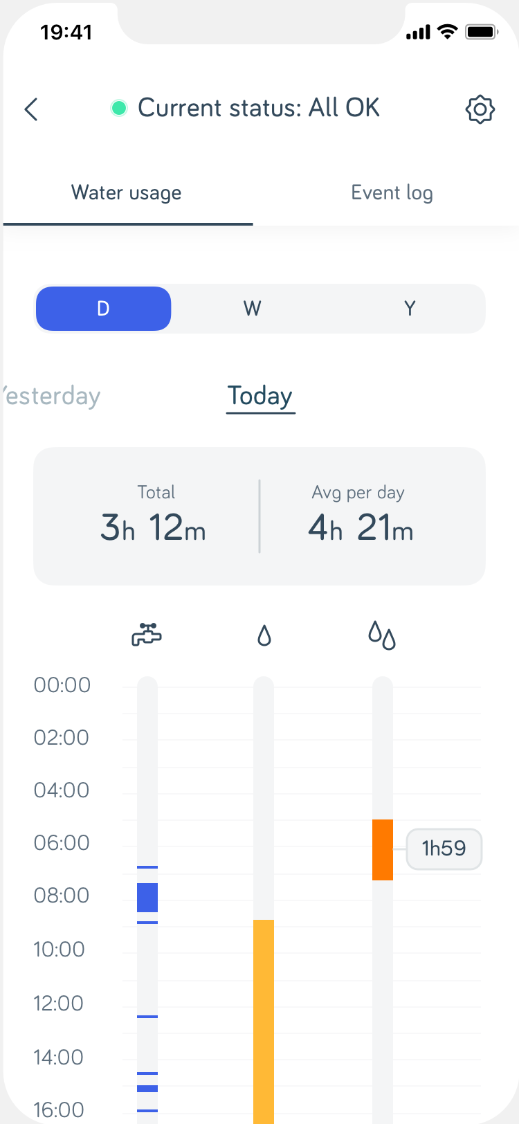The height and width of the screenshot is (1124, 519).
Task: Tap the yellow bar in the middle column
Action: (x=264, y=1017)
